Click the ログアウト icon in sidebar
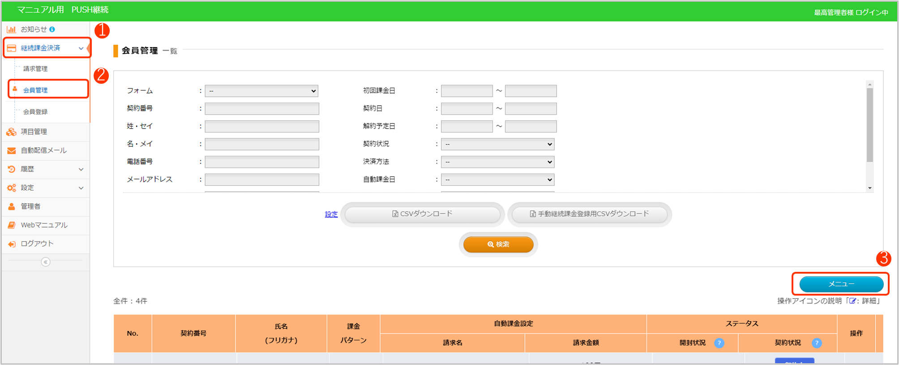Viewport: 899px width, 365px height. (12, 244)
